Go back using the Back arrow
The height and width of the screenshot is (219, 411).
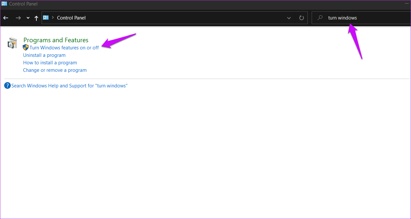[x=6, y=18]
